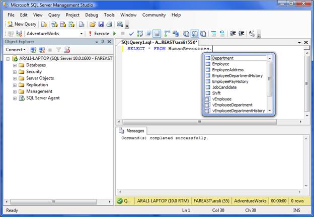Viewport: 314px width, 217px height.
Task: Toggle IntelliSense Enabled button
Action: (157, 34)
